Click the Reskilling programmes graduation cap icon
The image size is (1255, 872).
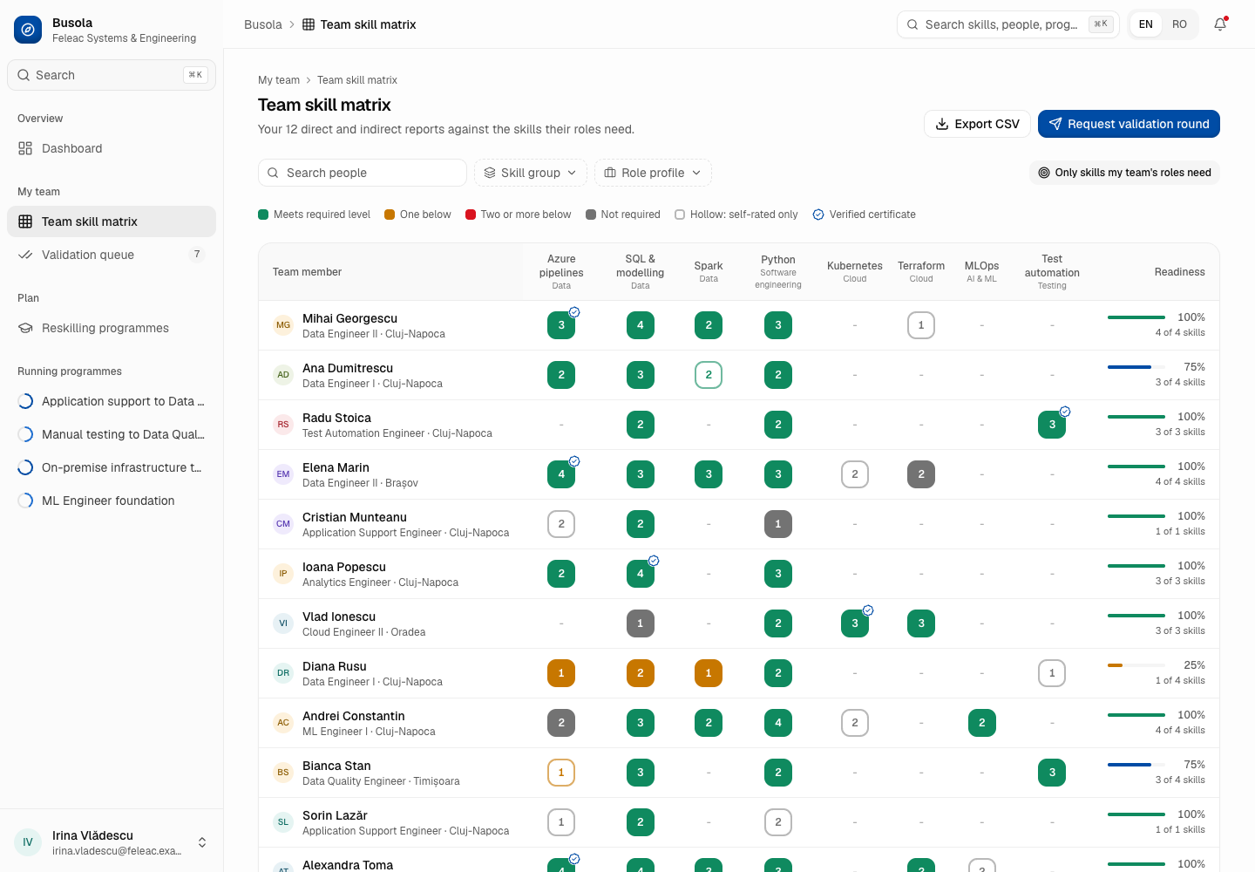25,328
